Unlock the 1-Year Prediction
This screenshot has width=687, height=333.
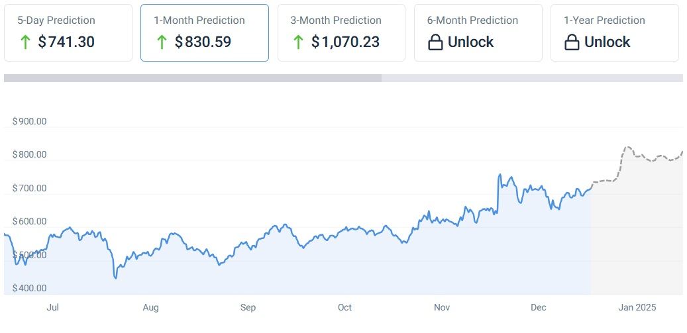[607, 42]
